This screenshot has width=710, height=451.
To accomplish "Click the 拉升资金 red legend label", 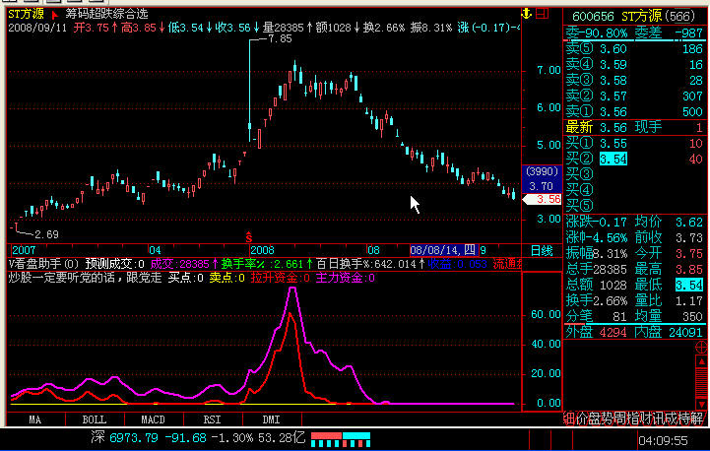I will pyautogui.click(x=280, y=278).
